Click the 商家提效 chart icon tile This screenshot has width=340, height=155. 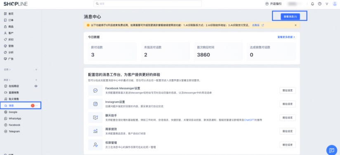[95, 131]
